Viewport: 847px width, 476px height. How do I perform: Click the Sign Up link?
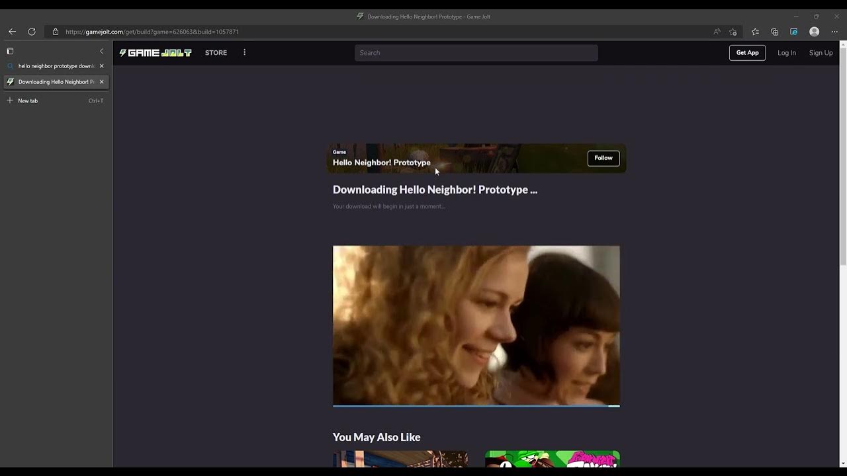pos(821,53)
